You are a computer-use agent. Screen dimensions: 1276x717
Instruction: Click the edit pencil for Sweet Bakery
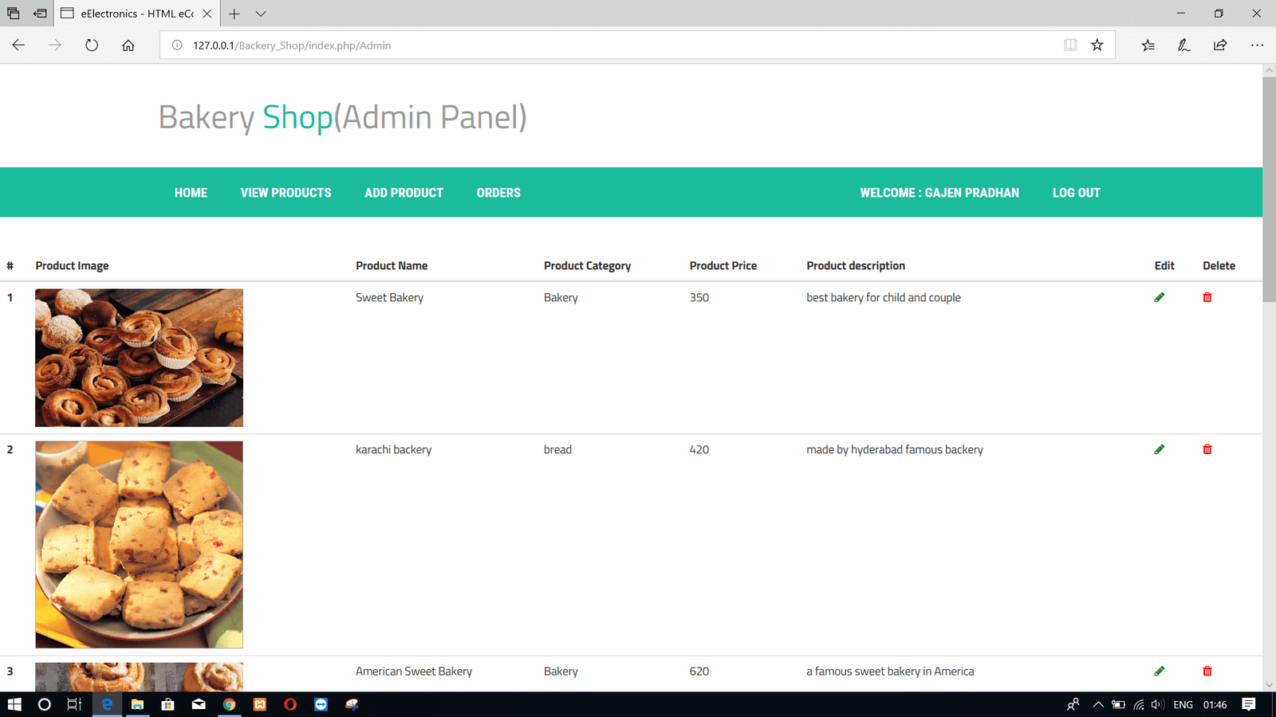pyautogui.click(x=1159, y=297)
